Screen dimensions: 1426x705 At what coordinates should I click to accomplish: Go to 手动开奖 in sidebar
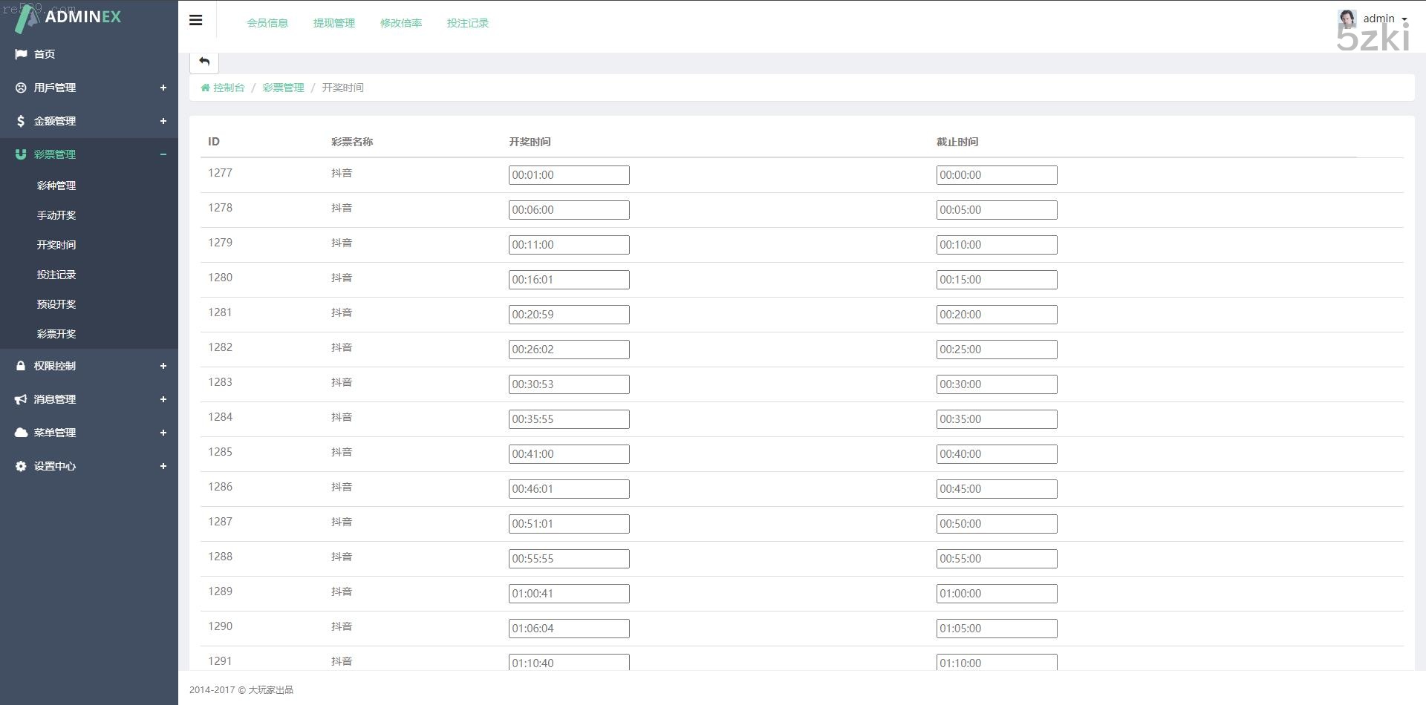click(x=56, y=215)
